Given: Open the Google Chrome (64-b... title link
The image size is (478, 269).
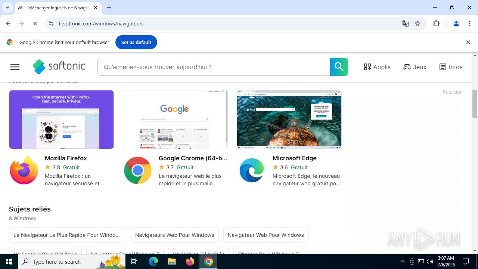Looking at the screenshot, I should (x=193, y=158).
